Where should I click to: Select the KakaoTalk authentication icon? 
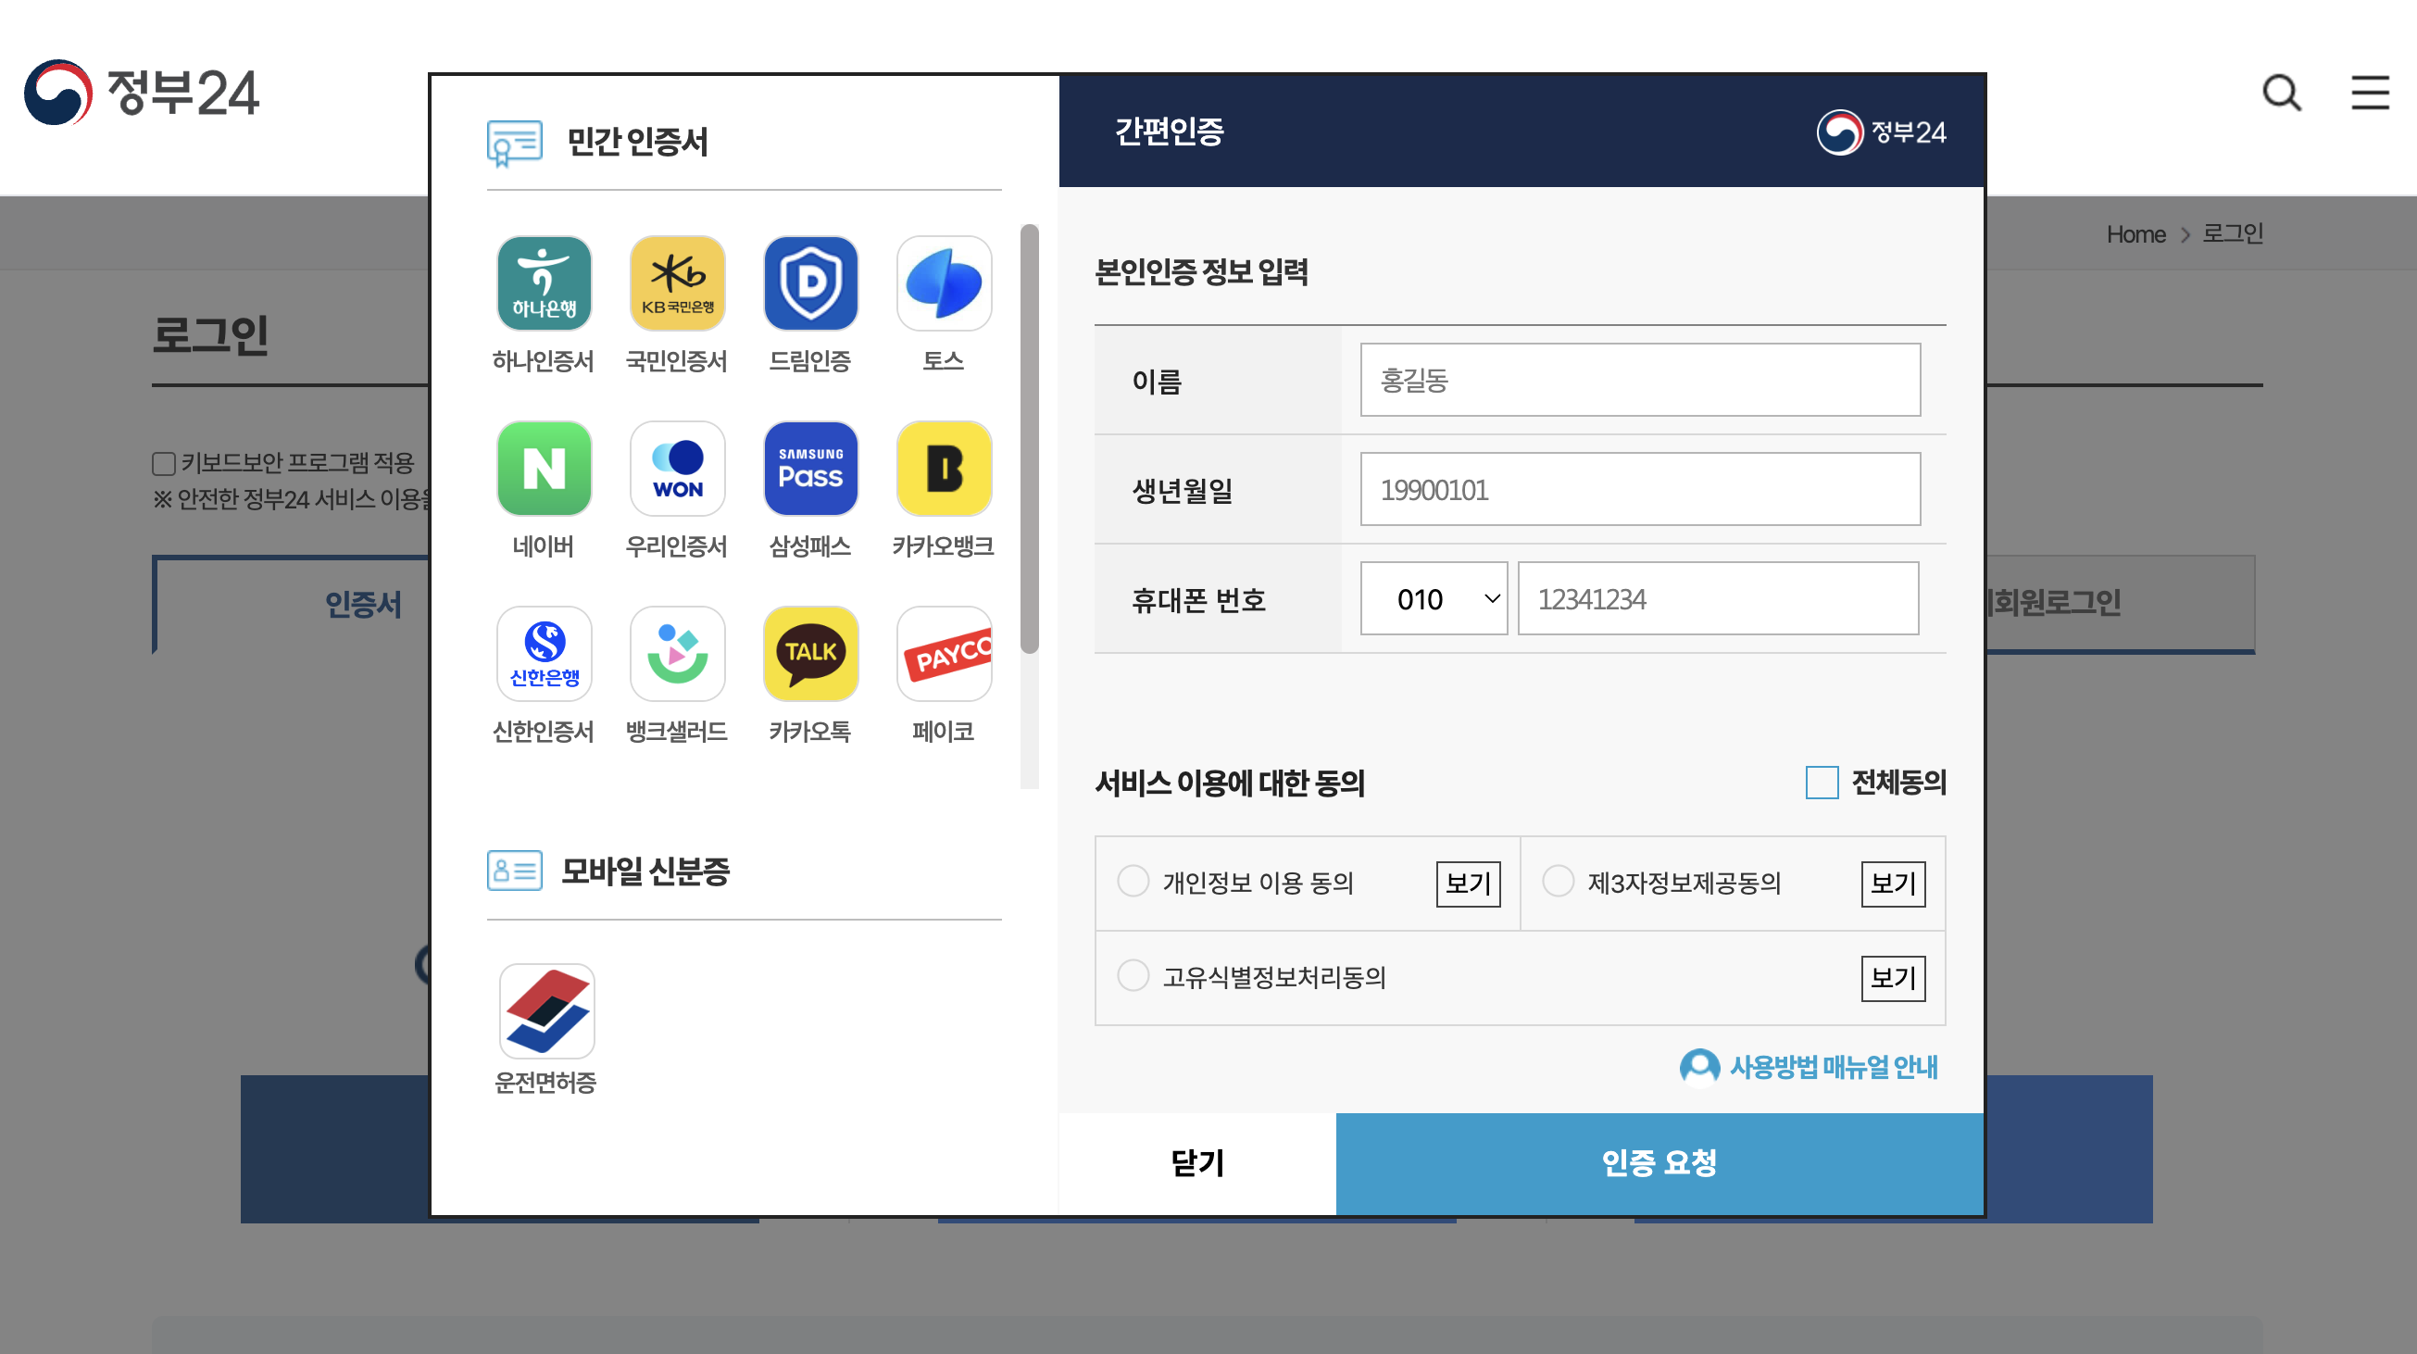point(810,653)
